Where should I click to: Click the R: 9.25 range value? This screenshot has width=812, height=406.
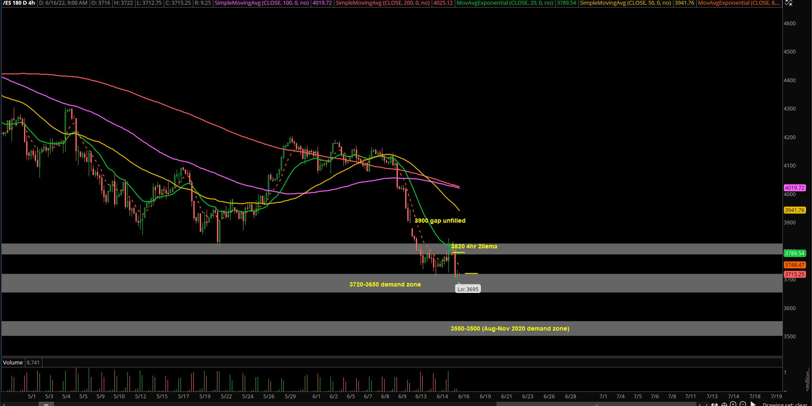[203, 3]
